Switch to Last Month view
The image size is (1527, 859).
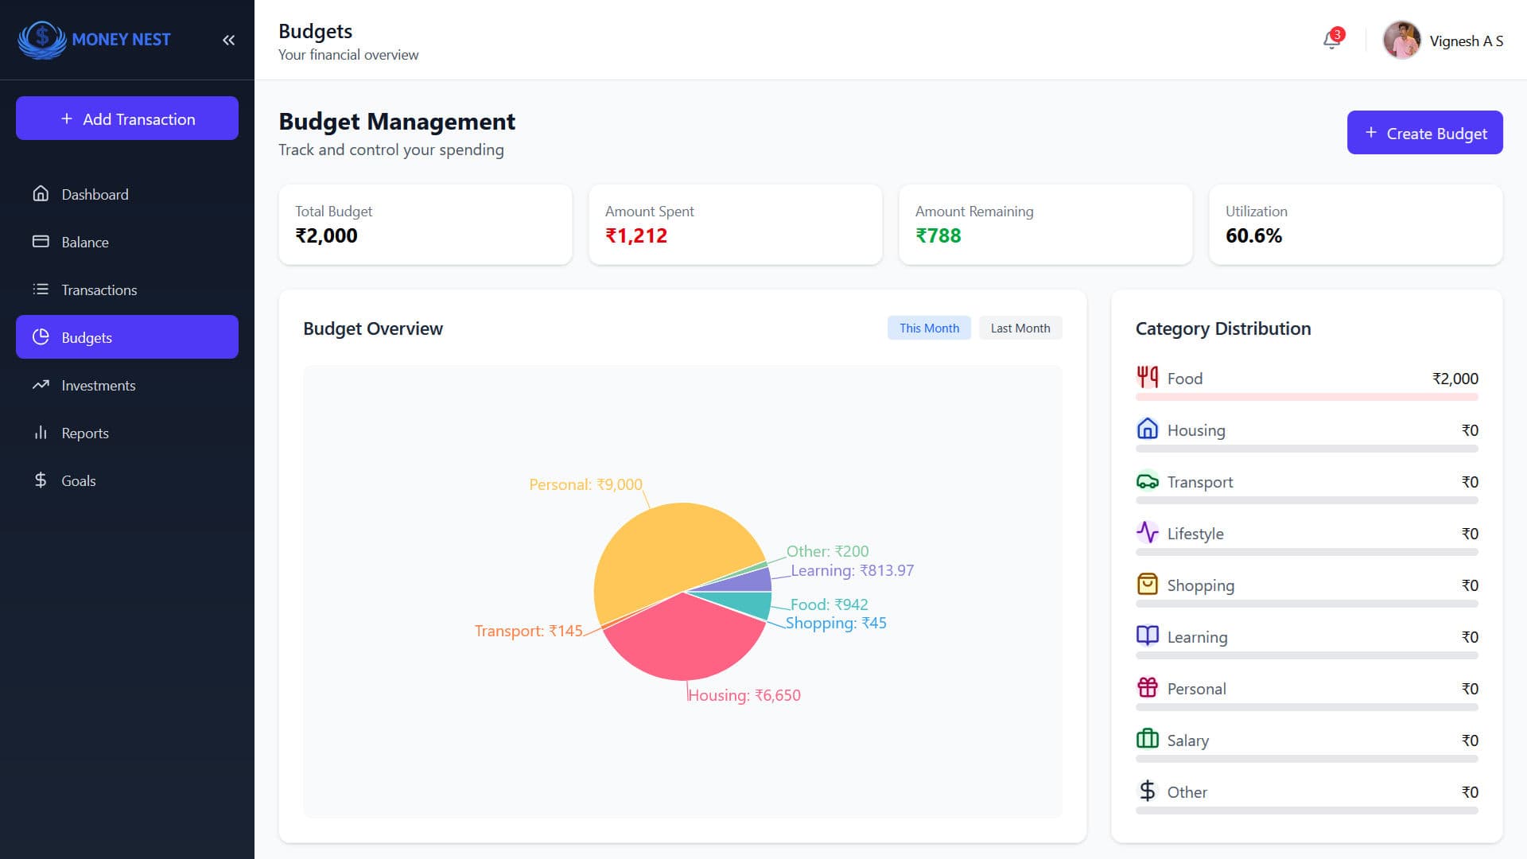(1020, 328)
